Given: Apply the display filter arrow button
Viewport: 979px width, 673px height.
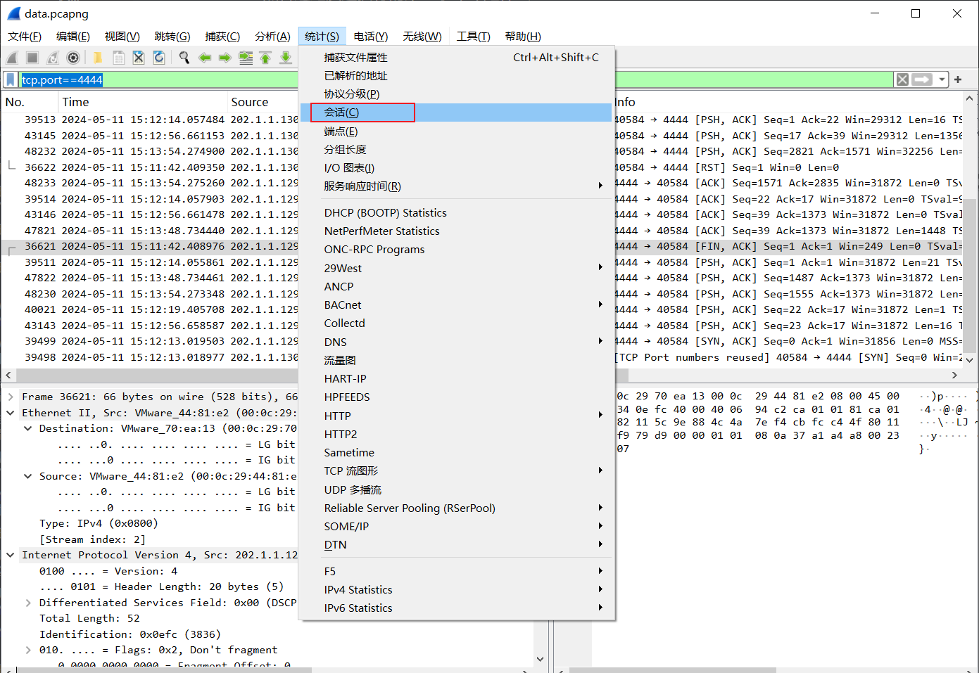Looking at the screenshot, I should click(x=922, y=79).
